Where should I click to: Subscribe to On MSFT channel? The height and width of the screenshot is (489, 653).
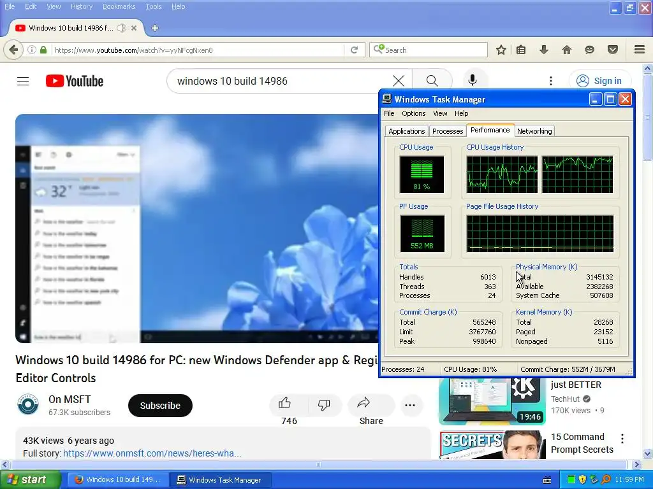point(160,406)
